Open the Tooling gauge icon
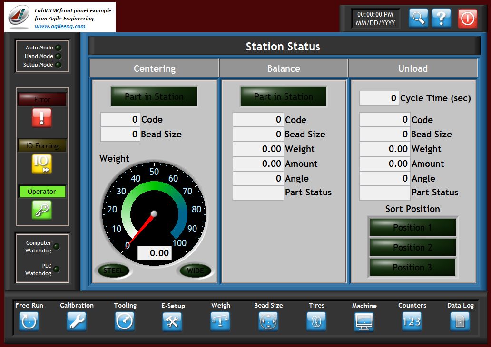This screenshot has height=347, width=491. 125,322
